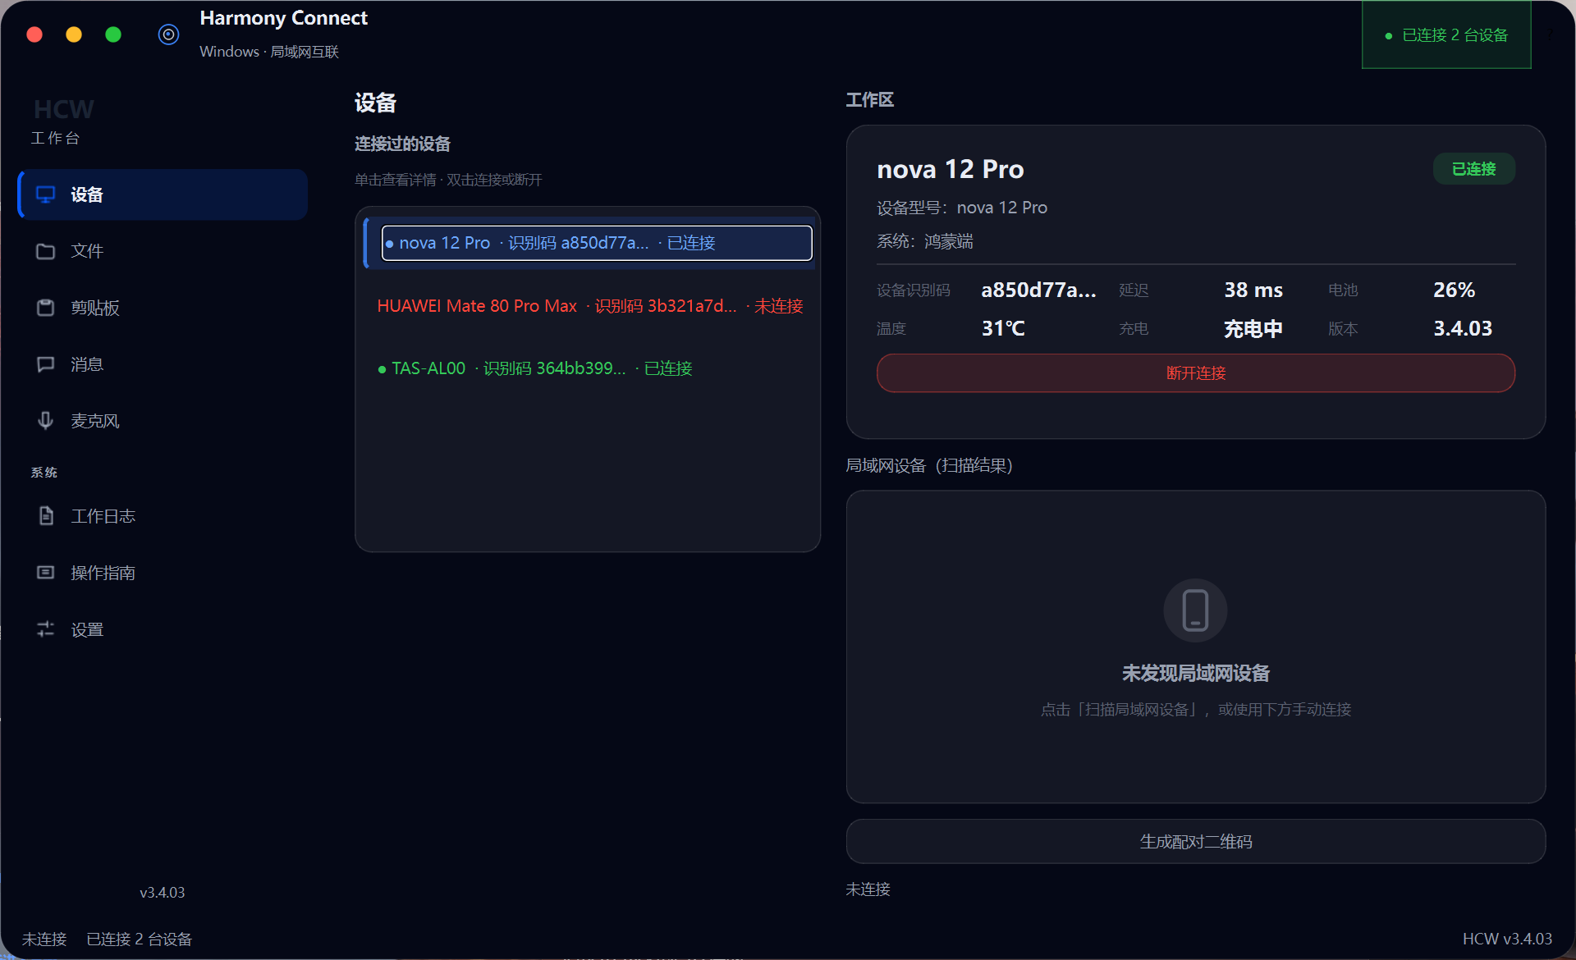The height and width of the screenshot is (960, 1576).
Task: Click 断开连接 button for nova 12 Pro
Action: tap(1195, 373)
